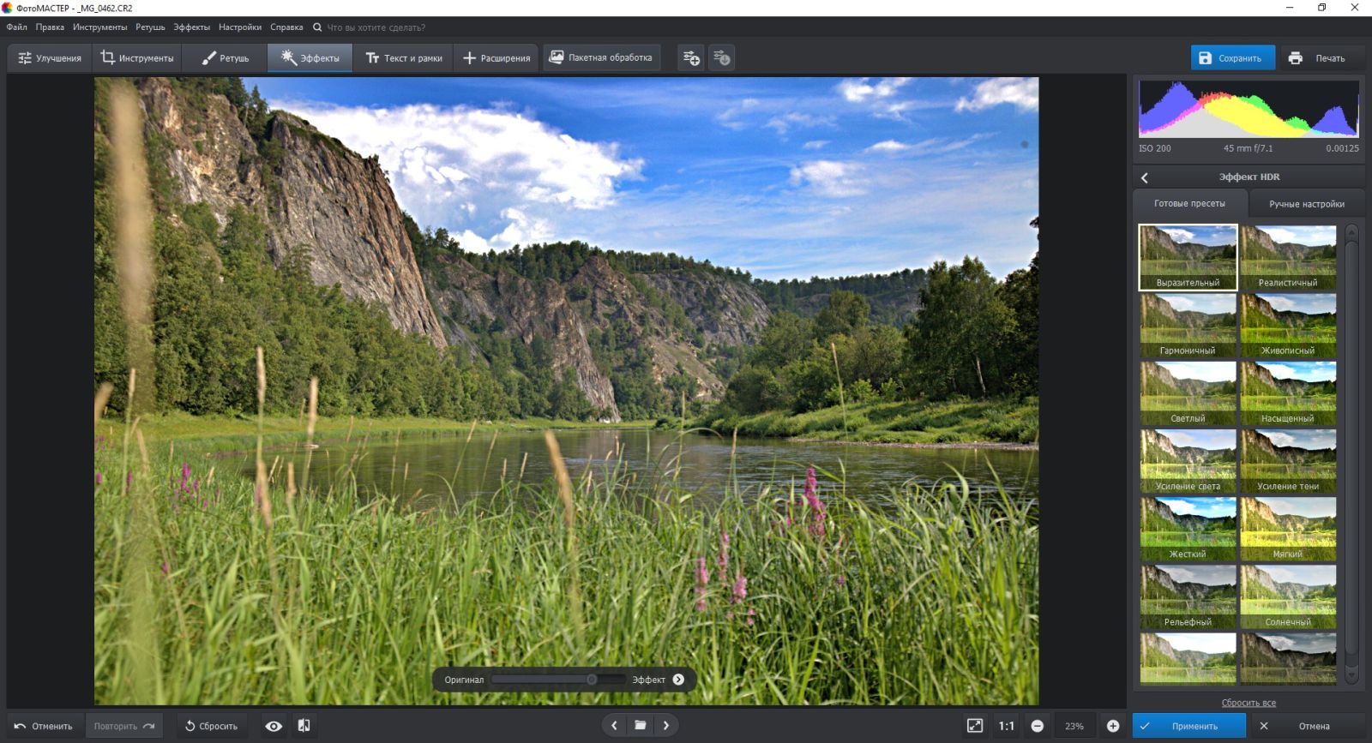Toggle the eye preview of original
1372x743 pixels.
coord(274,726)
